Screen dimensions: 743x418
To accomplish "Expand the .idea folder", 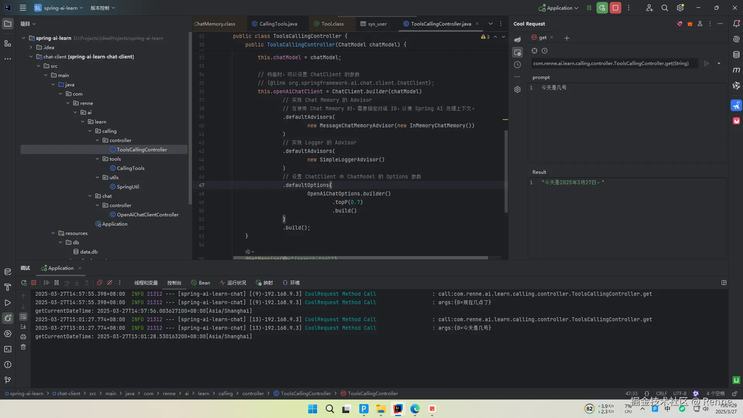I will pyautogui.click(x=31, y=48).
